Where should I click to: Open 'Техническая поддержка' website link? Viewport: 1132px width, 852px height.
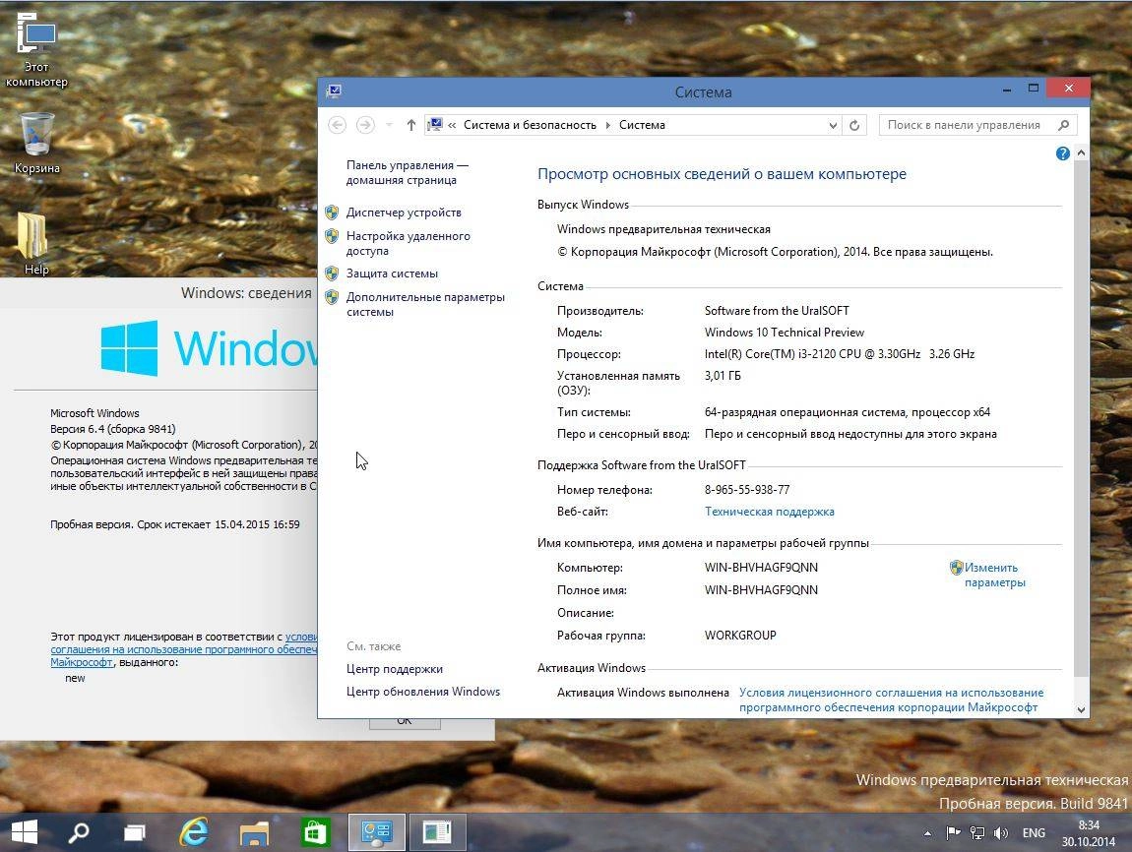pyautogui.click(x=770, y=512)
